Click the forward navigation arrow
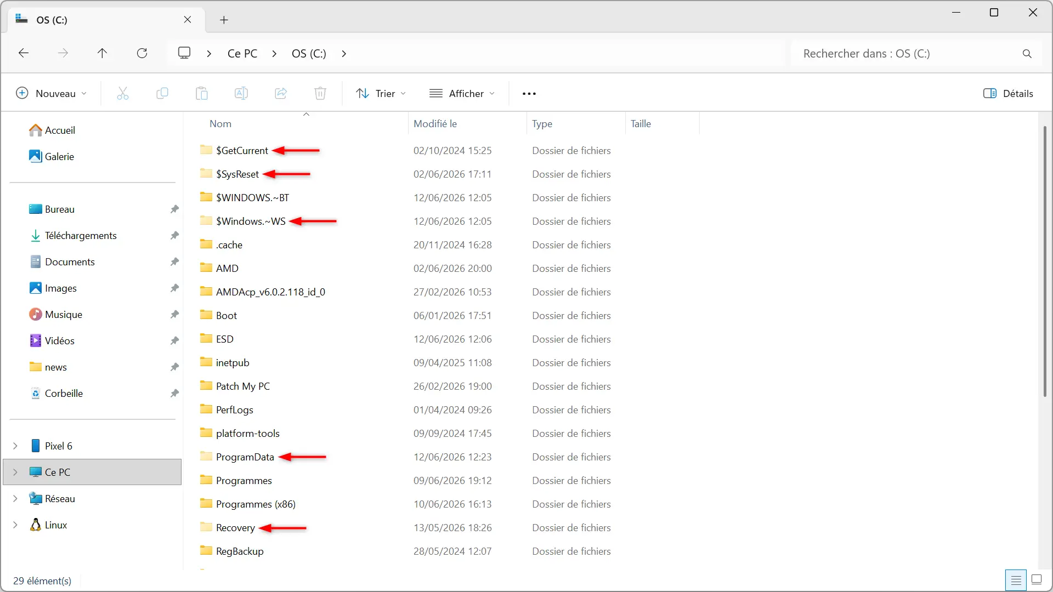The image size is (1053, 592). coord(63,53)
